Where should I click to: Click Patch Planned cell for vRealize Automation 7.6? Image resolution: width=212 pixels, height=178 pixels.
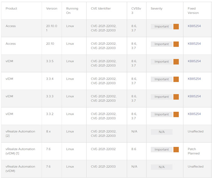point(193,151)
